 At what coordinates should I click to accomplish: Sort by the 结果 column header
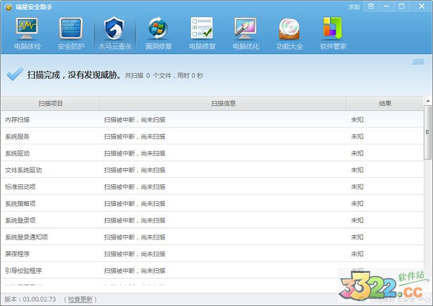[385, 104]
